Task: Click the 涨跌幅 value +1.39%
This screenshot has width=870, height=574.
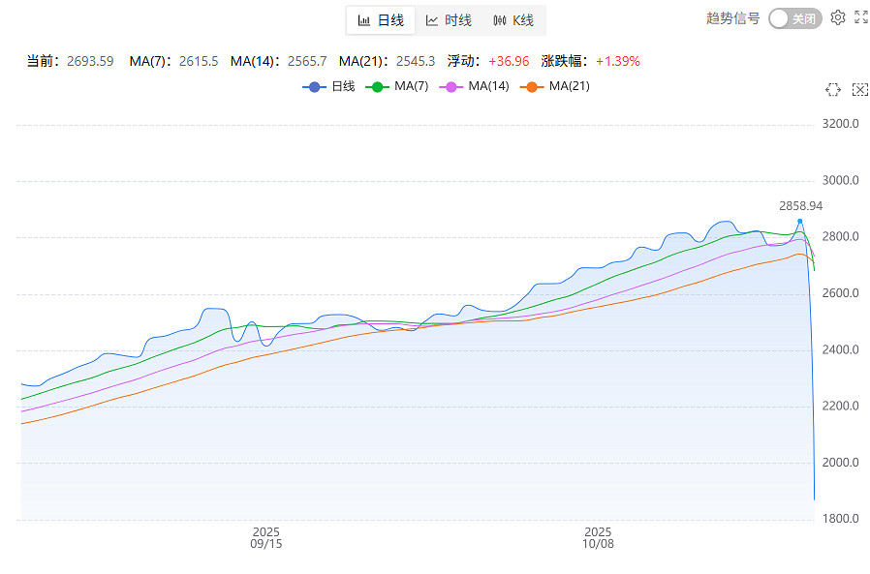Action: pos(617,61)
